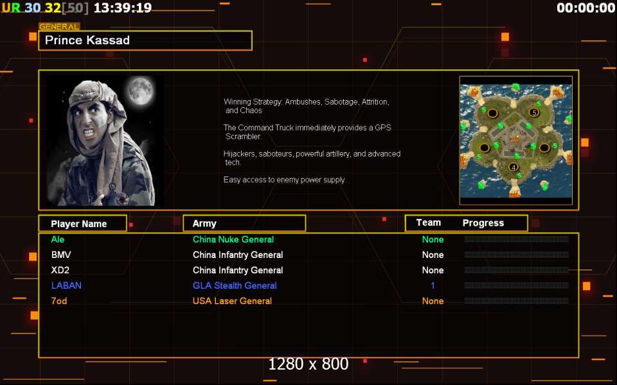Click USA Laser General army entry
The height and width of the screenshot is (385, 617).
[x=232, y=301]
